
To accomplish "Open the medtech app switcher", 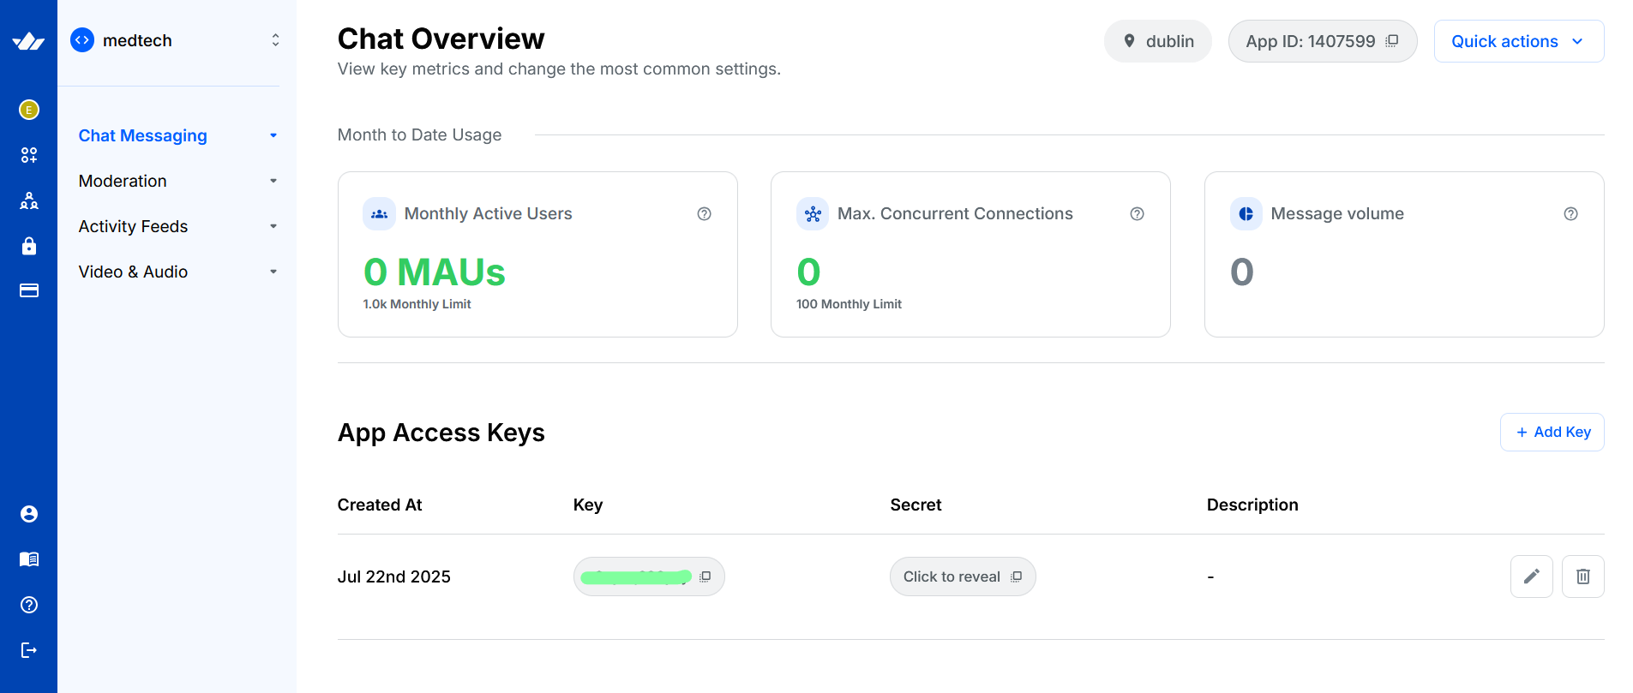I will point(176,40).
